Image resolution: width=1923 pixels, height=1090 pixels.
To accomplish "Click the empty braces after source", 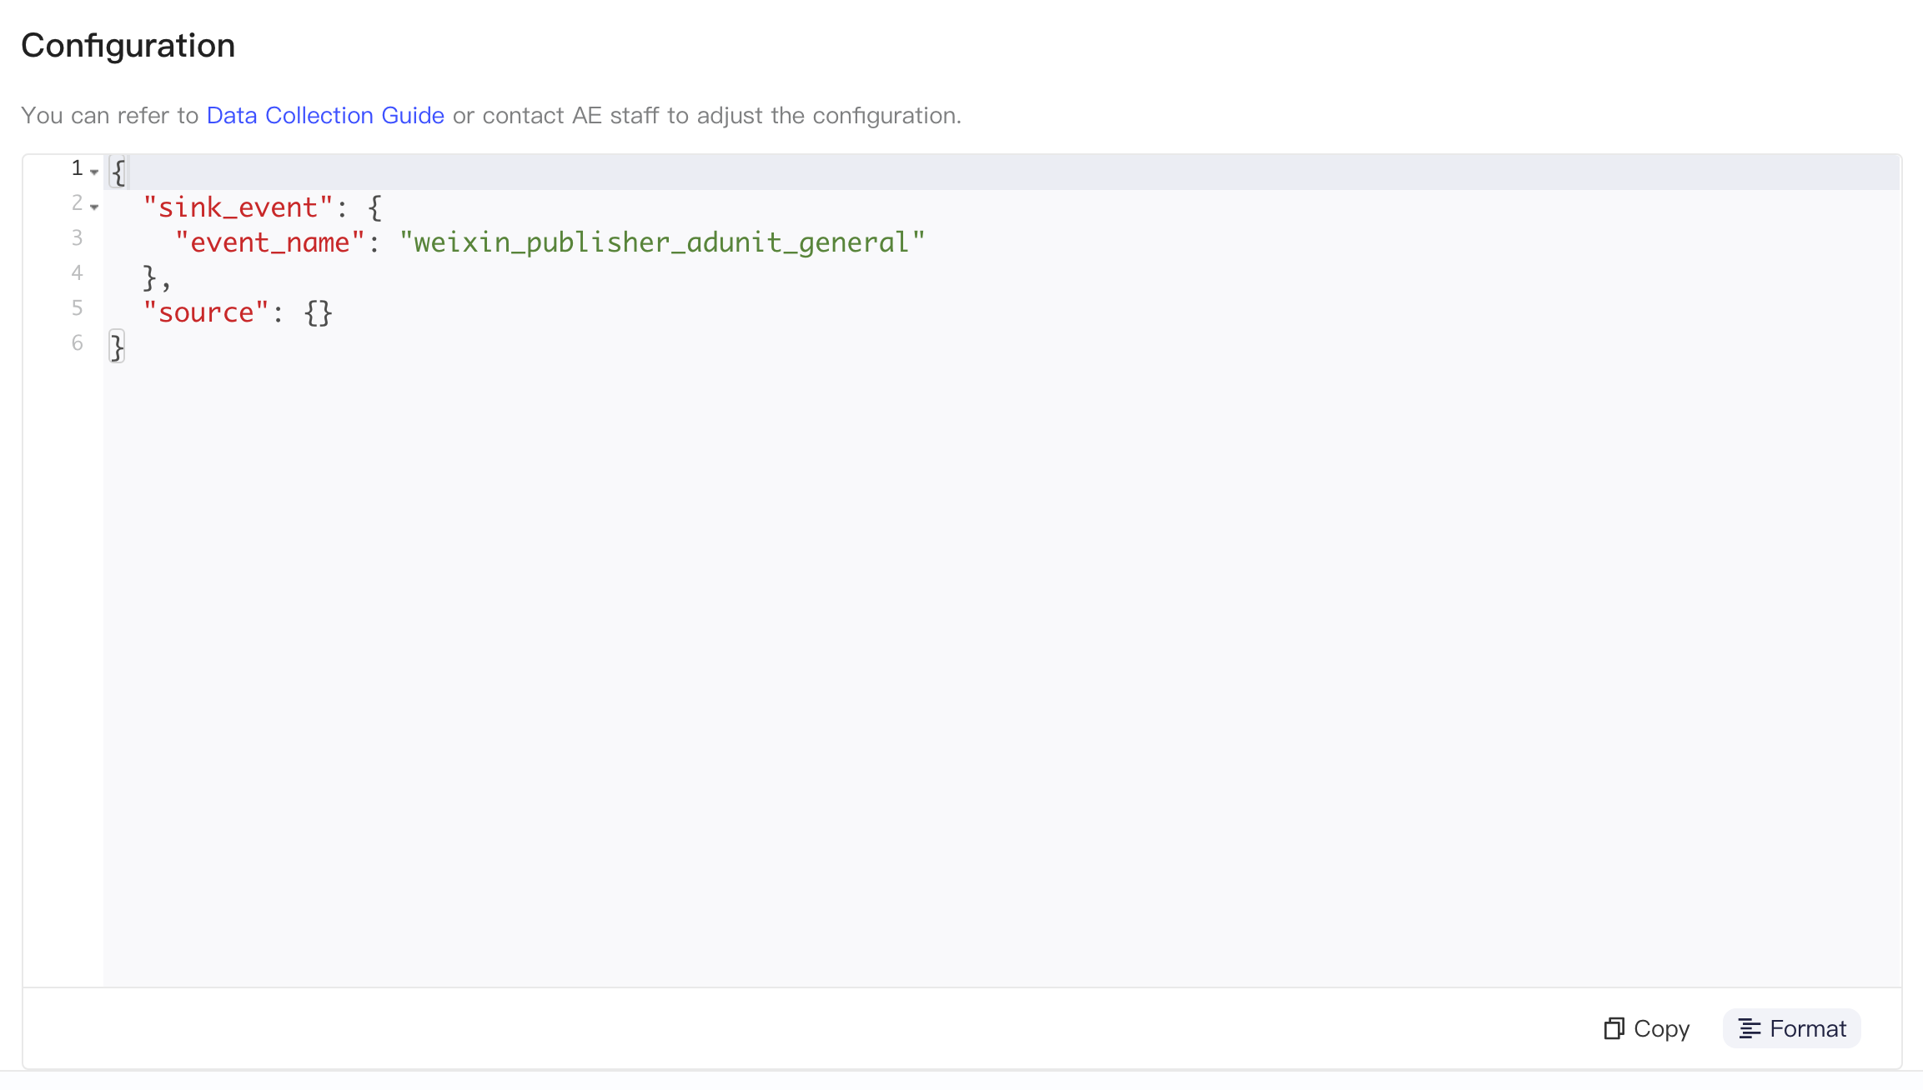I will [318, 312].
